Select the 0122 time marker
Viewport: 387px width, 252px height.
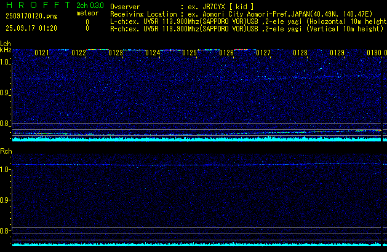(x=79, y=53)
